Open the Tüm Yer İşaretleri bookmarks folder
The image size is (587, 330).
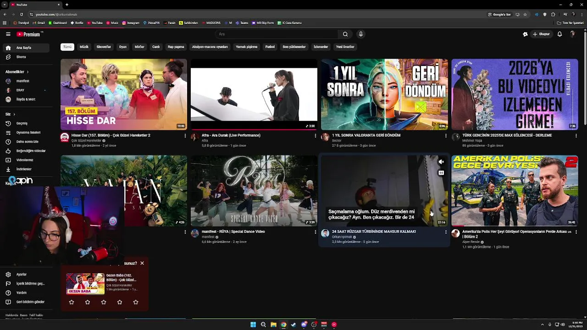coord(570,23)
